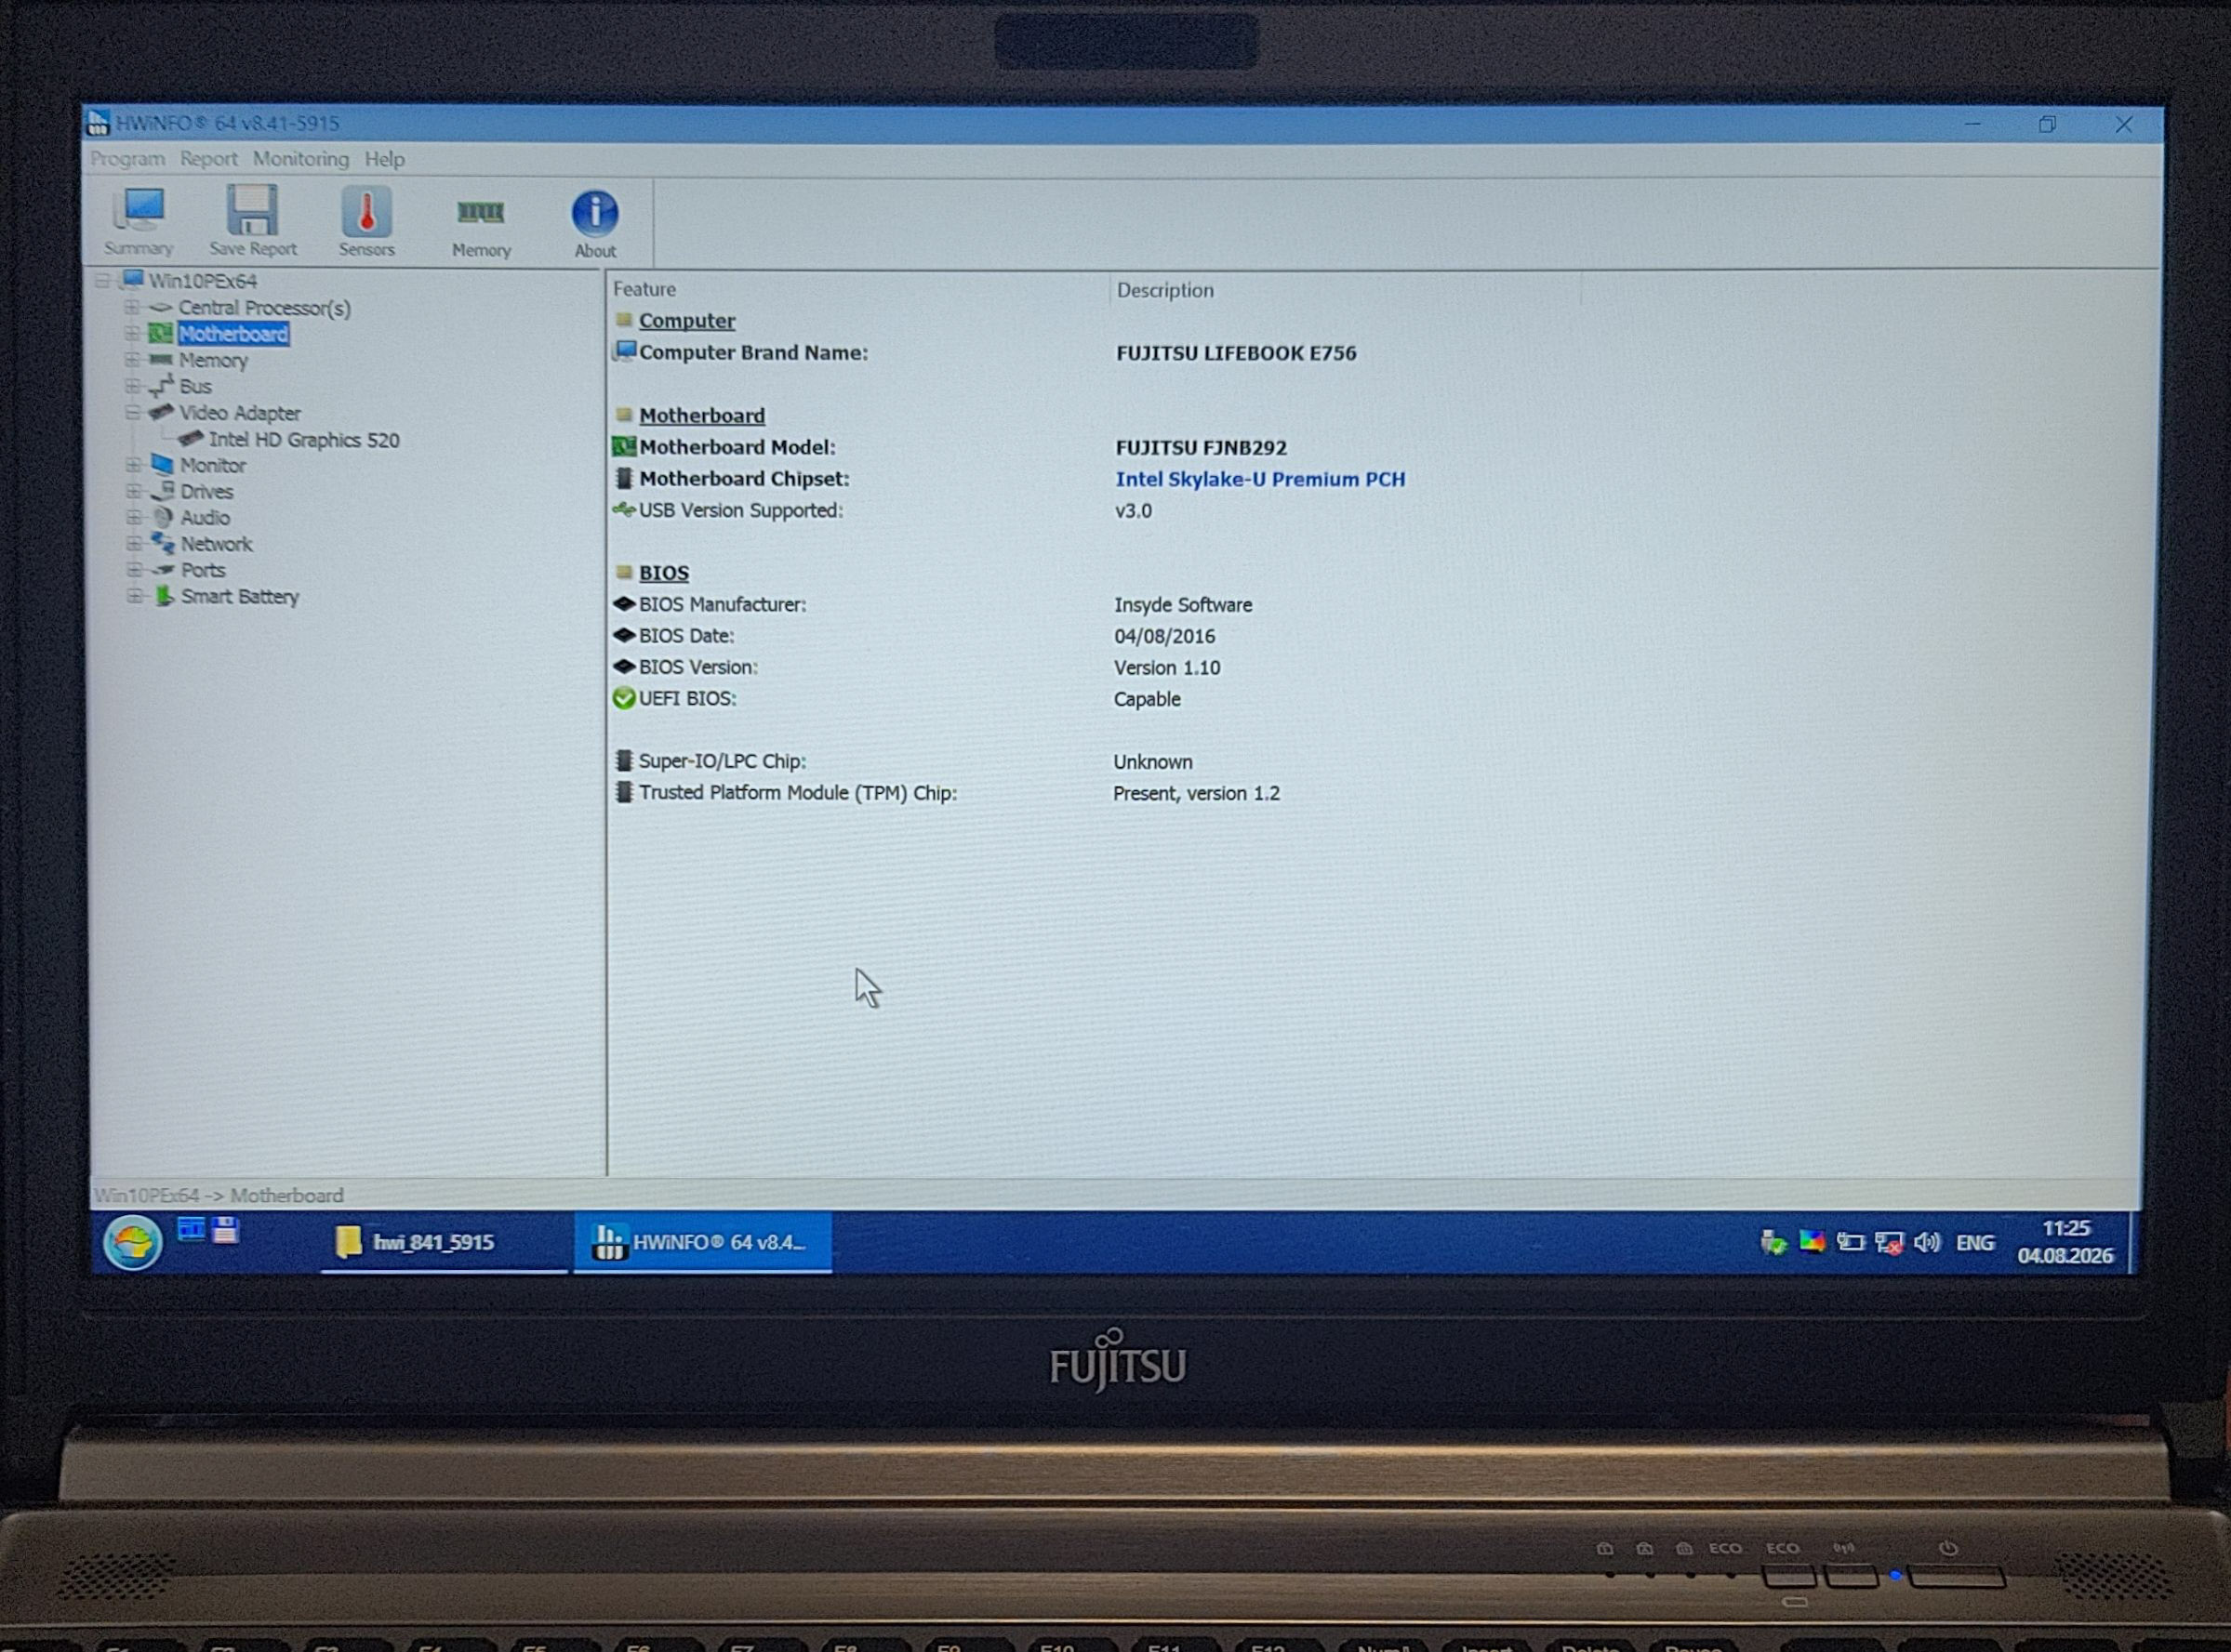Click the HWiNFO 64 taskbar button

click(x=702, y=1242)
